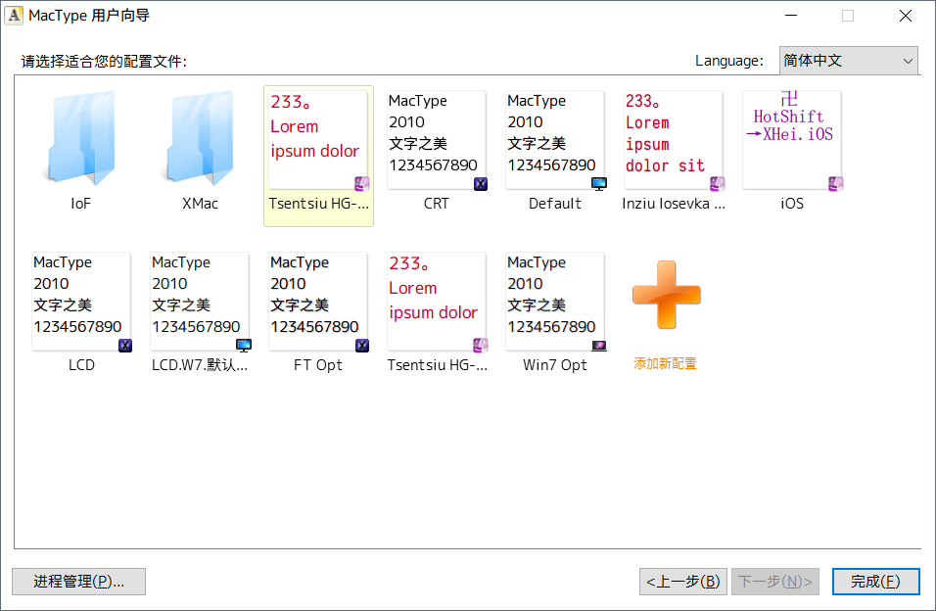Choose the Default profile
This screenshot has width=936, height=611.
pyautogui.click(x=555, y=140)
